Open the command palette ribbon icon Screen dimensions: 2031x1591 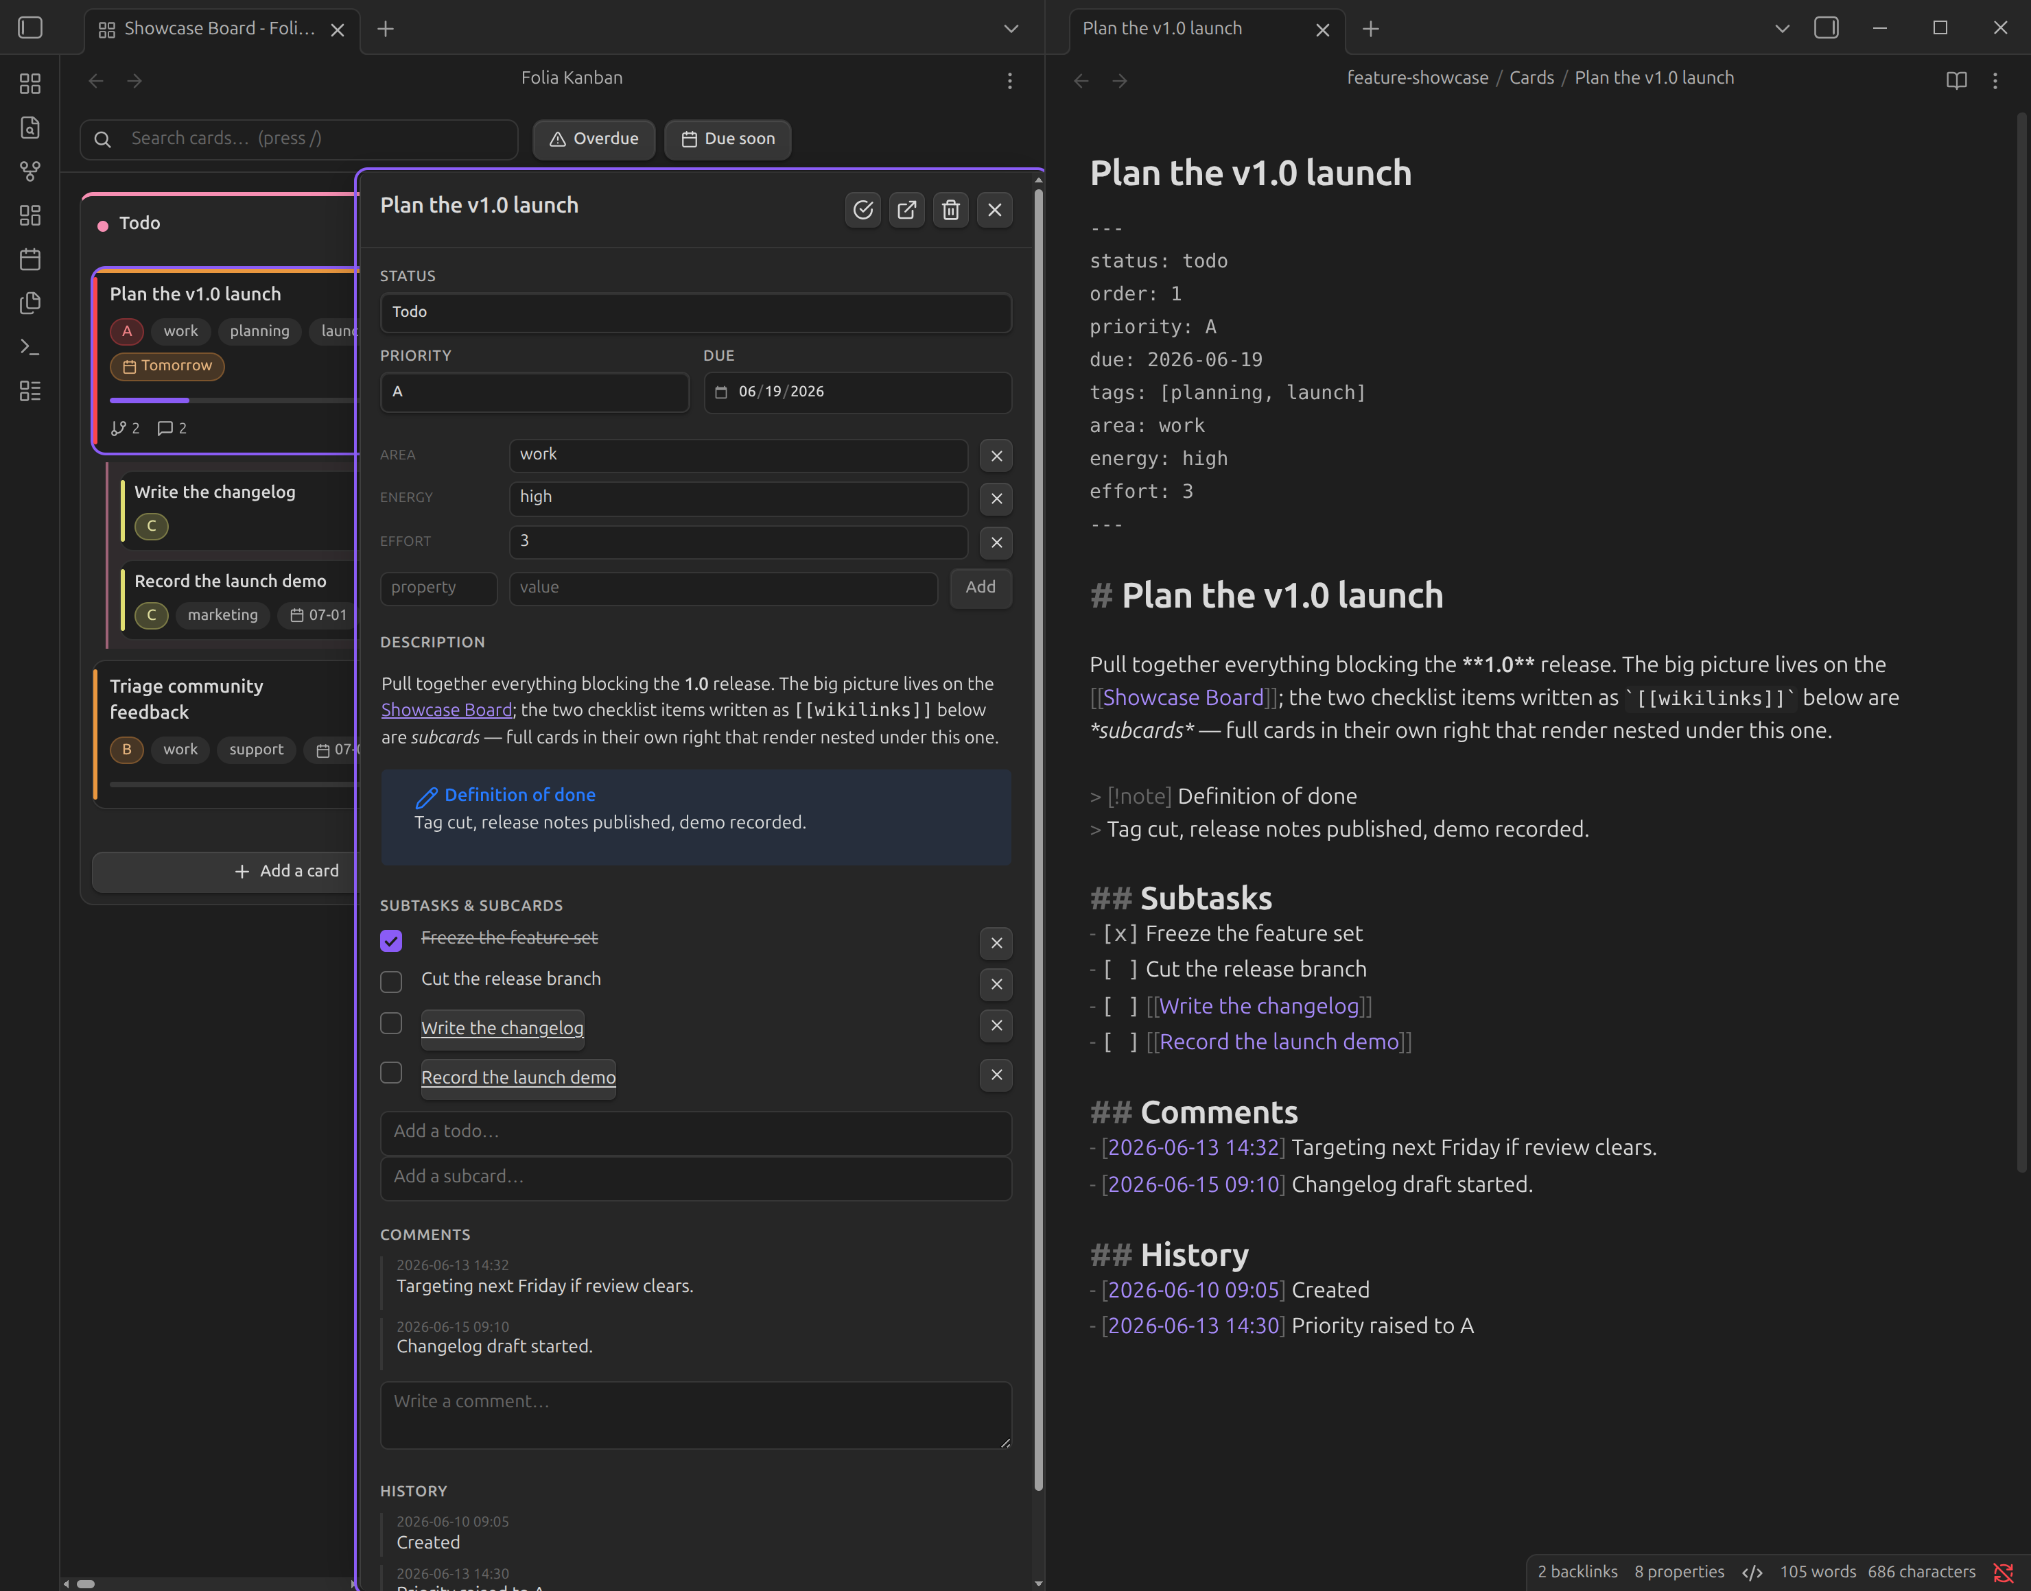[30, 346]
